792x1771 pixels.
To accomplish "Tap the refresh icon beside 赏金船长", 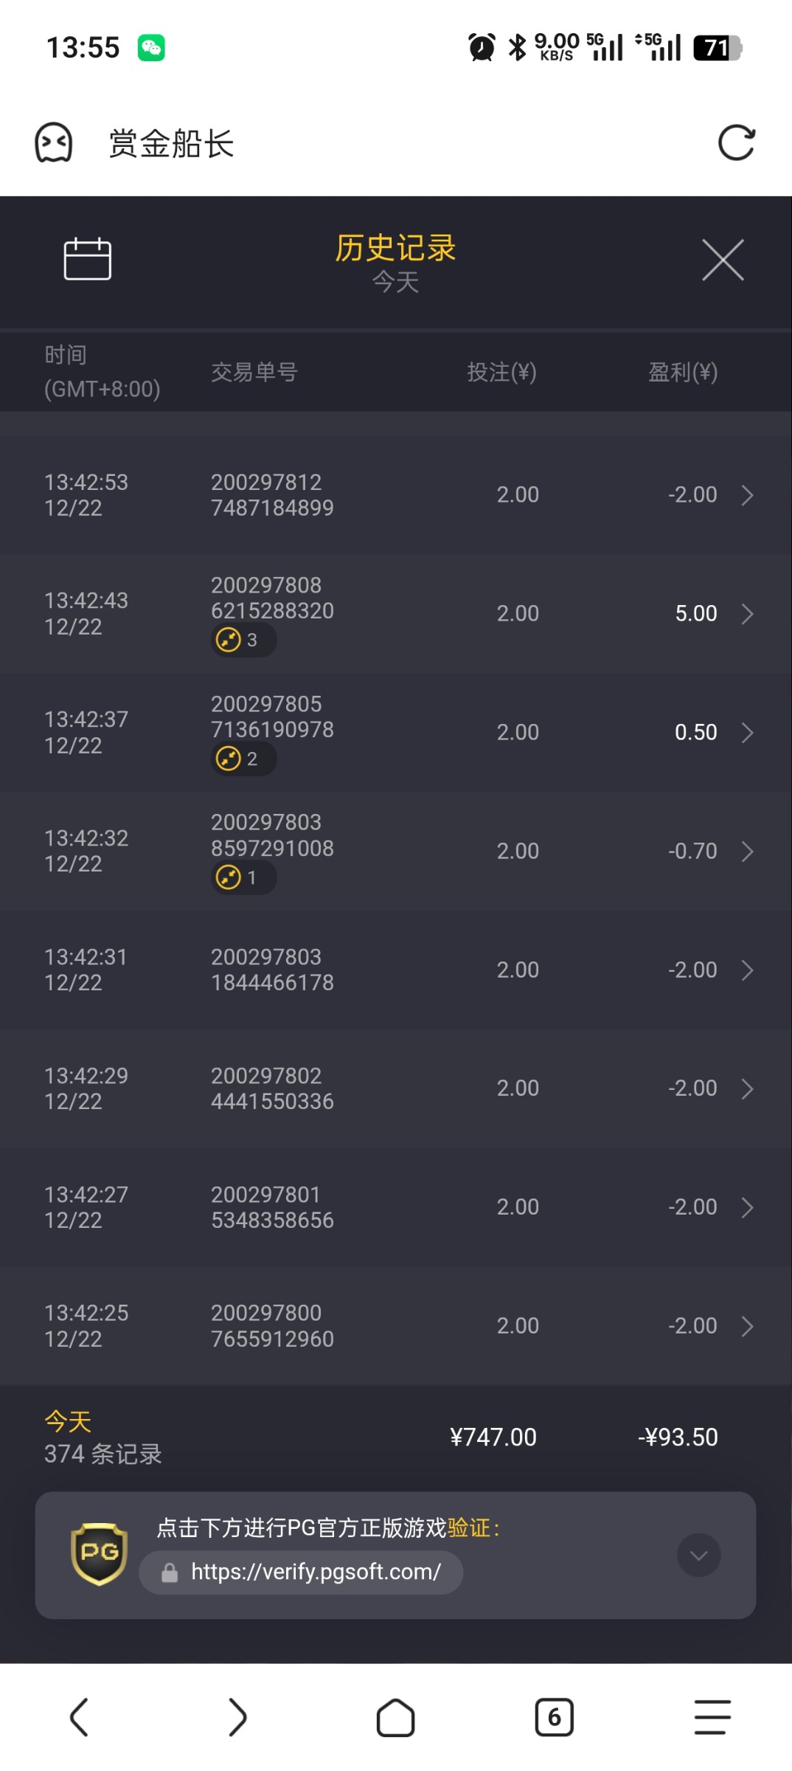I will (736, 142).
